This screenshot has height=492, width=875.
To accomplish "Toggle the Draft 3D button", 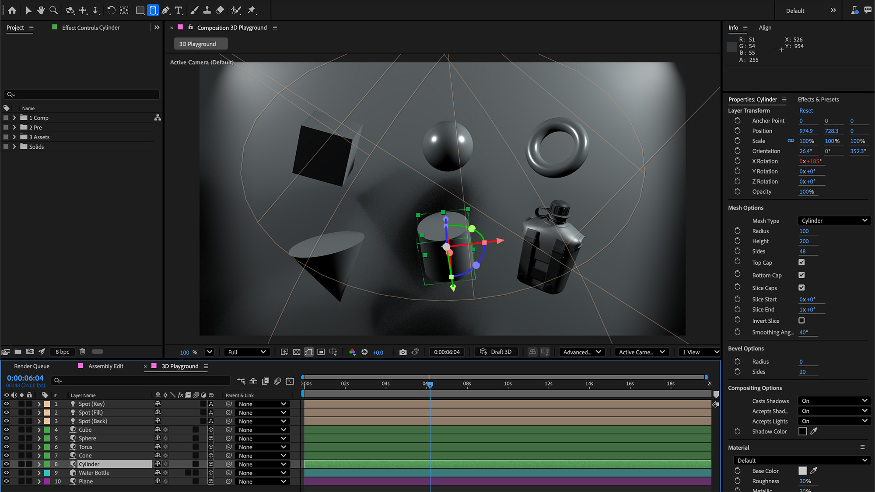I will 496,352.
